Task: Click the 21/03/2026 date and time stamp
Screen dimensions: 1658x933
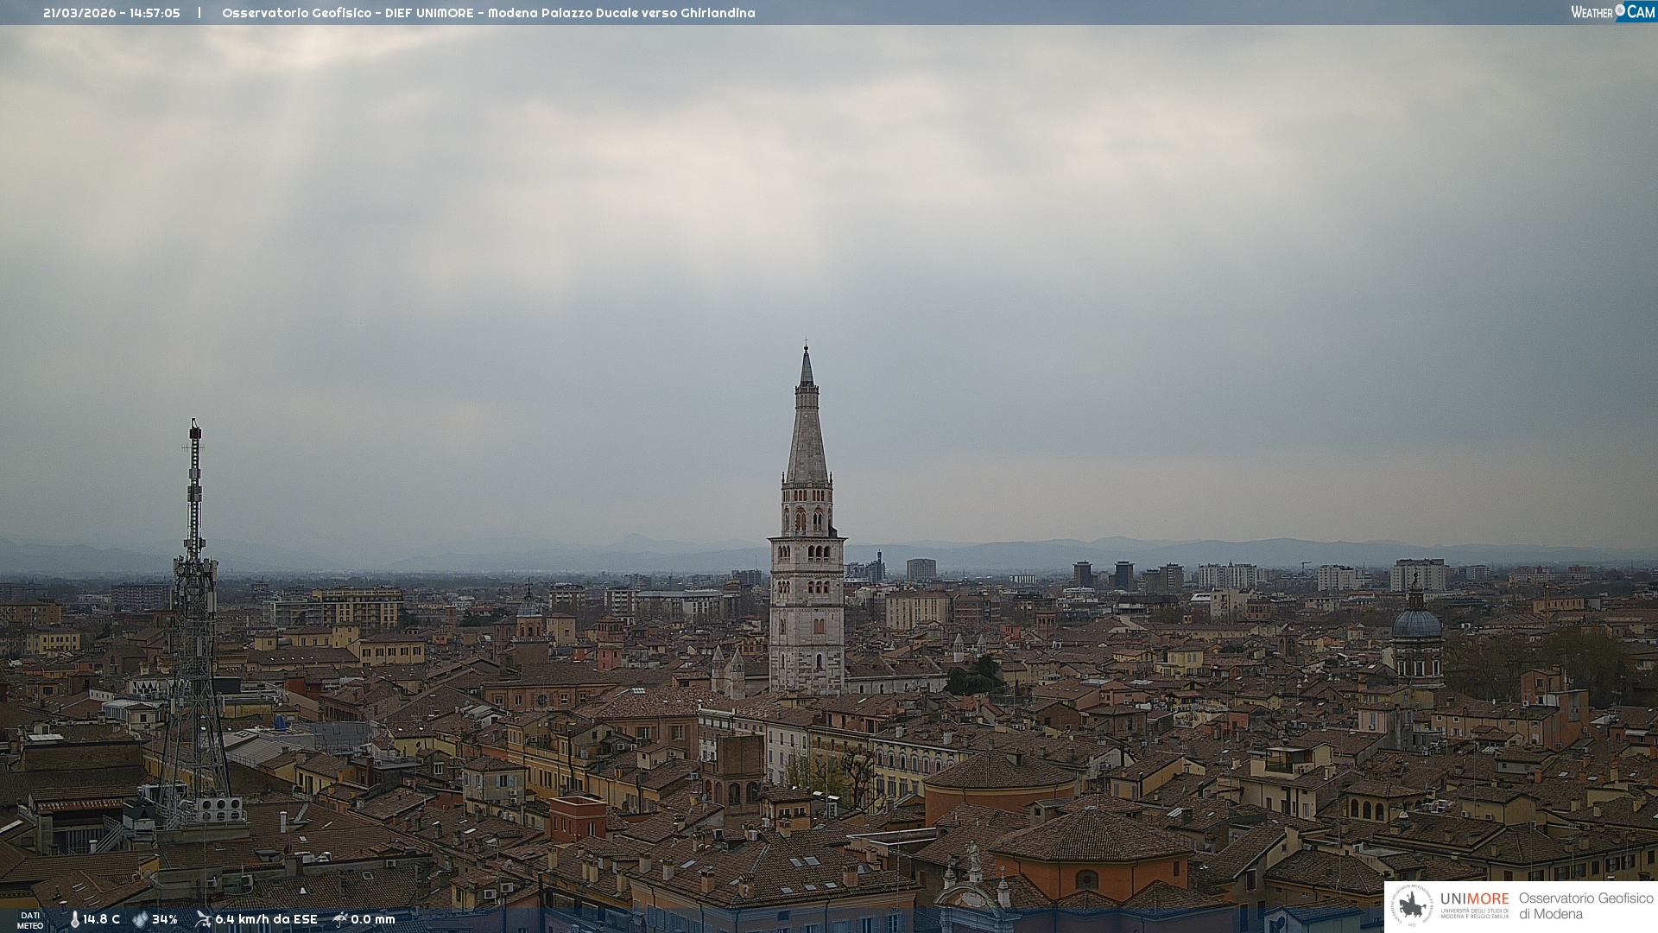Action: coord(111,13)
